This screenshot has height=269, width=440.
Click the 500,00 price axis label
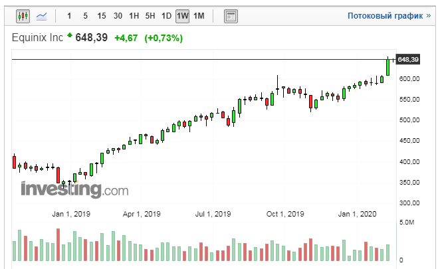point(409,120)
